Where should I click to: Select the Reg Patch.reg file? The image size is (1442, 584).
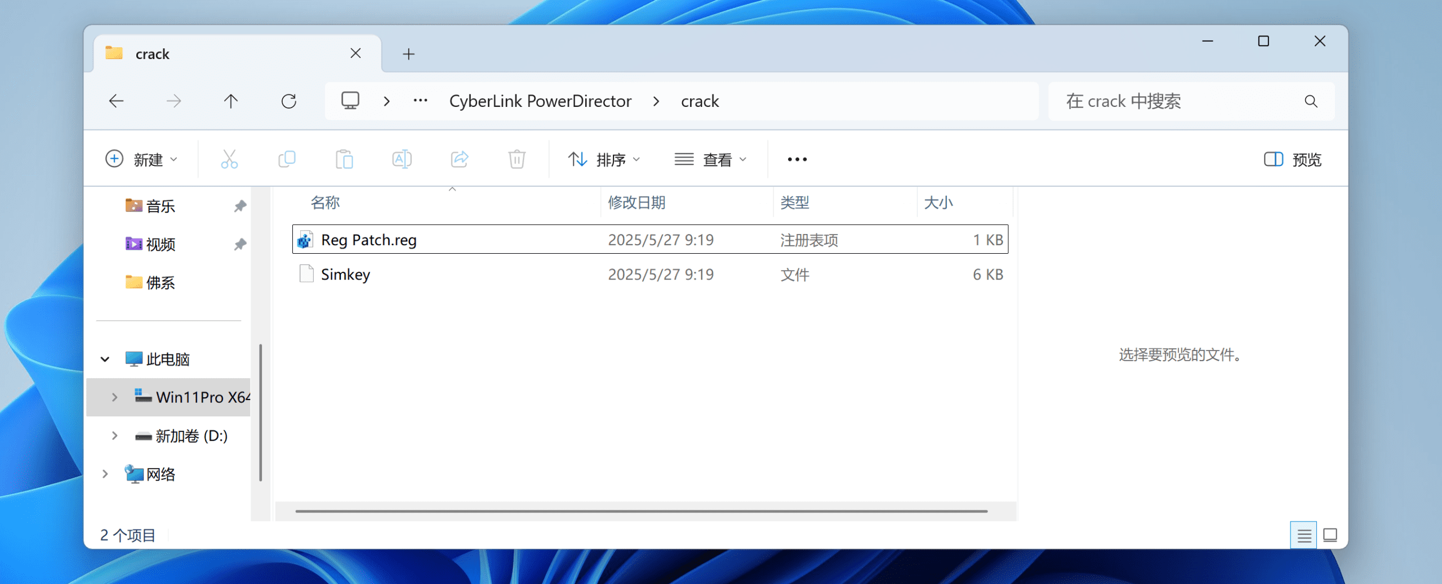point(368,240)
